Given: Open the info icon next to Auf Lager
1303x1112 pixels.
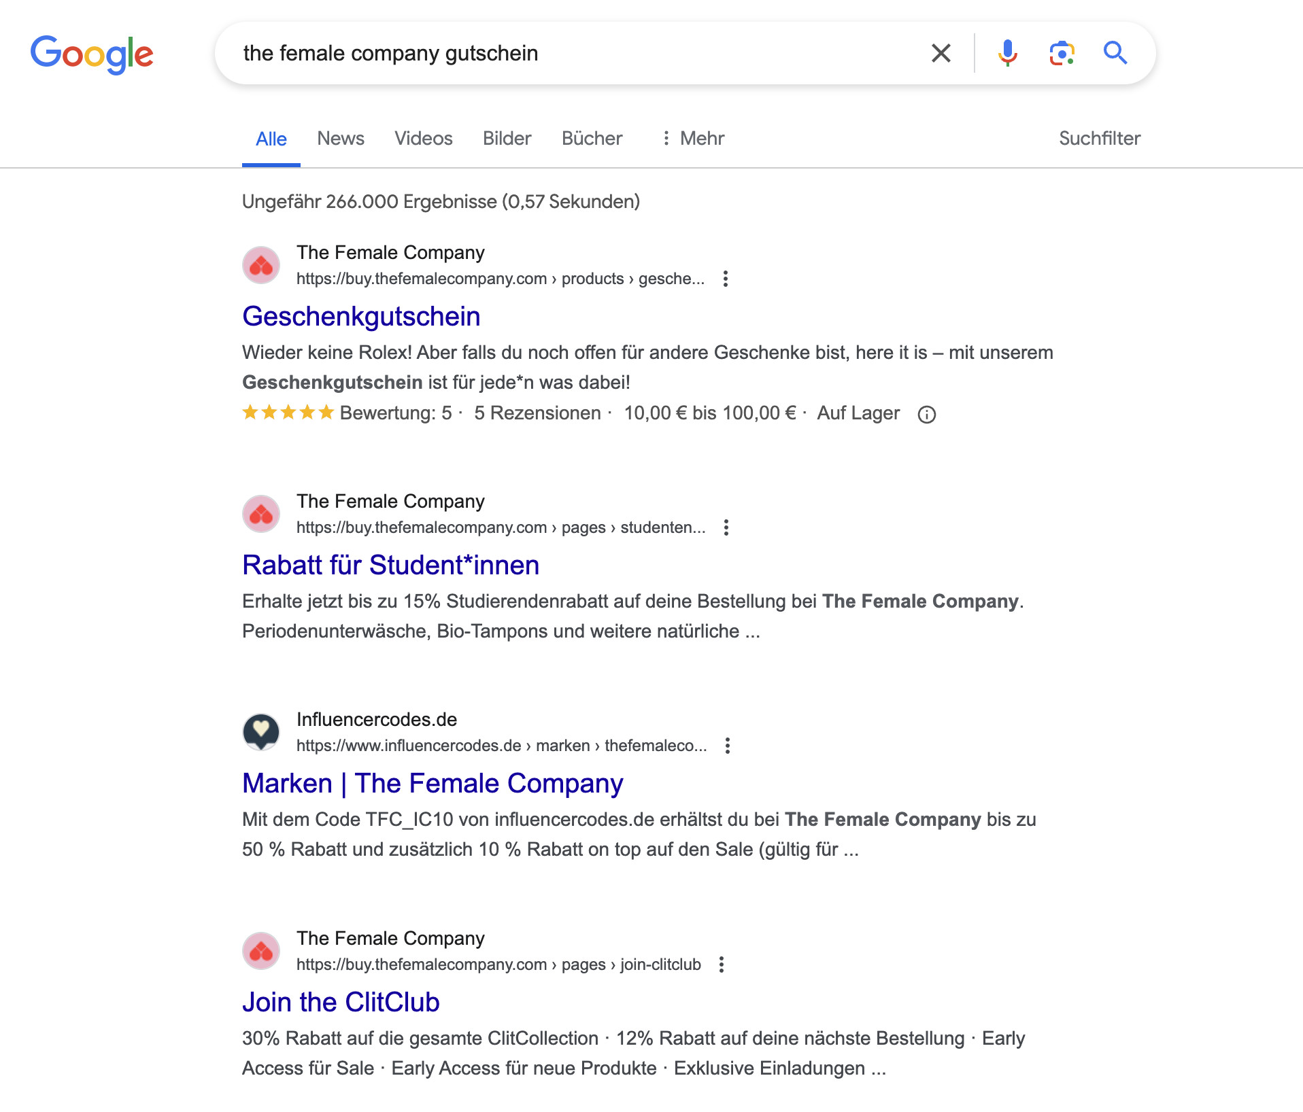Looking at the screenshot, I should pos(928,413).
